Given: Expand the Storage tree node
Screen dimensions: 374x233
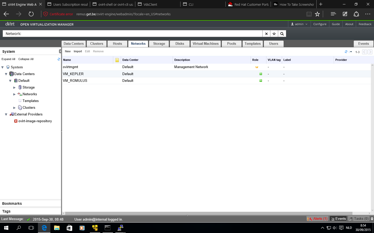Looking at the screenshot, I should click(15, 88).
